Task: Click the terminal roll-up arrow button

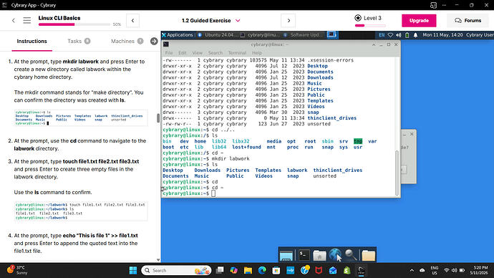Action: pyautogui.click(x=374, y=44)
